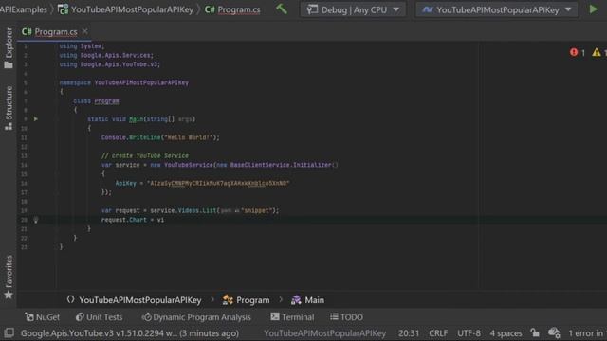Toggle the read-only lock icon

click(535, 332)
